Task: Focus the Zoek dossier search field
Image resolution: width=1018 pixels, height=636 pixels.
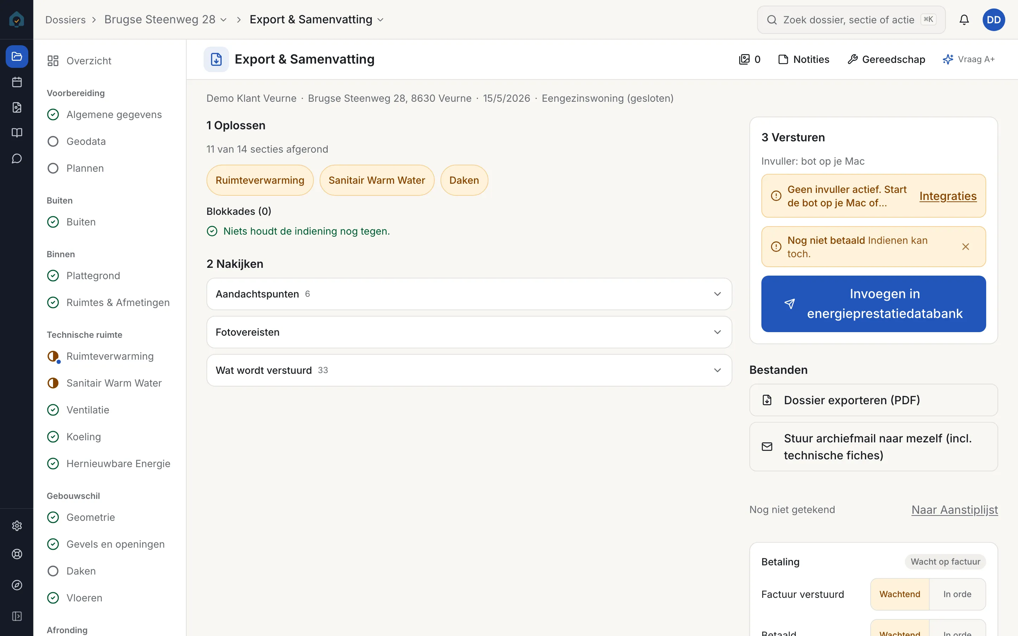Action: pos(851,20)
